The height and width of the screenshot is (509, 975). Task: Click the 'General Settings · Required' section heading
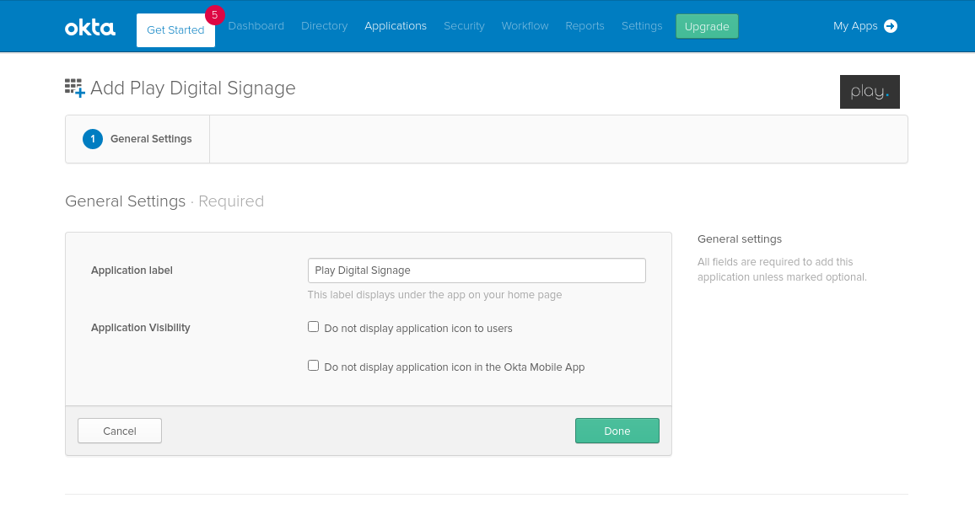coord(164,201)
